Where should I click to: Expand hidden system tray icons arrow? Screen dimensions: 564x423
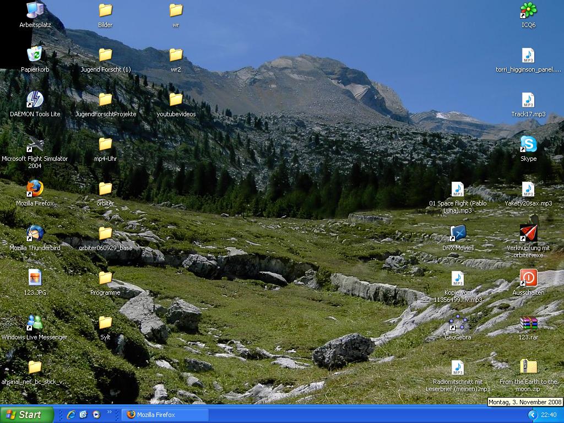pos(532,415)
